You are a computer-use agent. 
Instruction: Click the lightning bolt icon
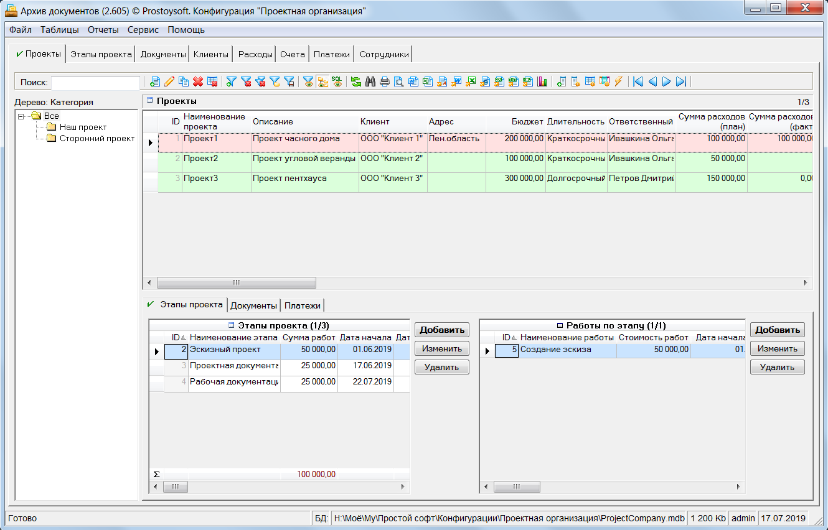618,81
